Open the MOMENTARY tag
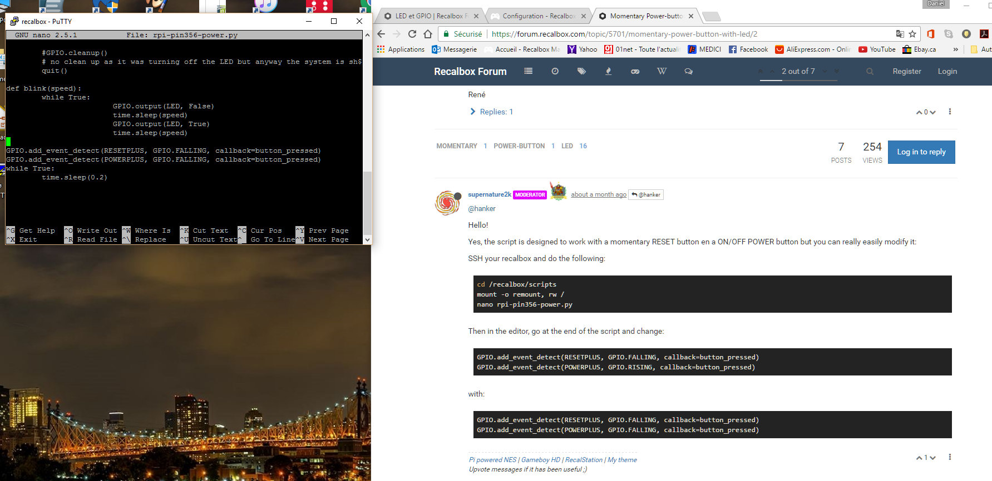992x481 pixels. click(x=457, y=146)
